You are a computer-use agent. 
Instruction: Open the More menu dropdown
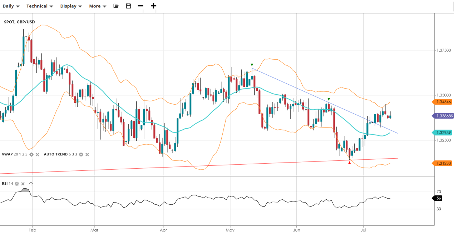pos(98,6)
